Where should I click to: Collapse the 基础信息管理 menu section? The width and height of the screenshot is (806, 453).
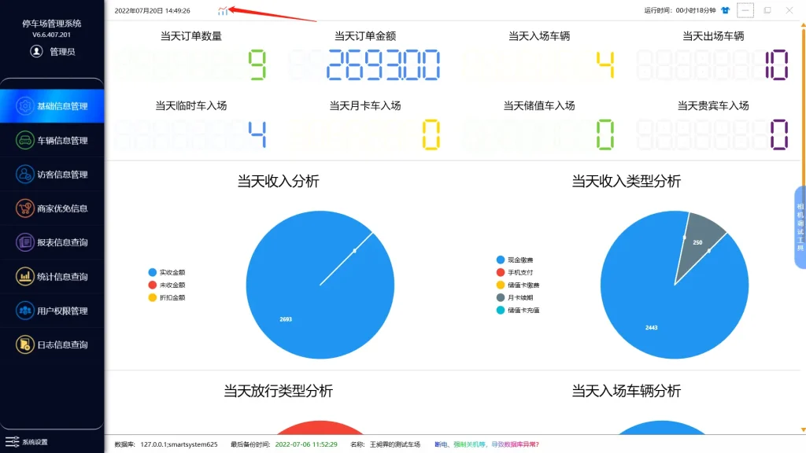pyautogui.click(x=51, y=105)
